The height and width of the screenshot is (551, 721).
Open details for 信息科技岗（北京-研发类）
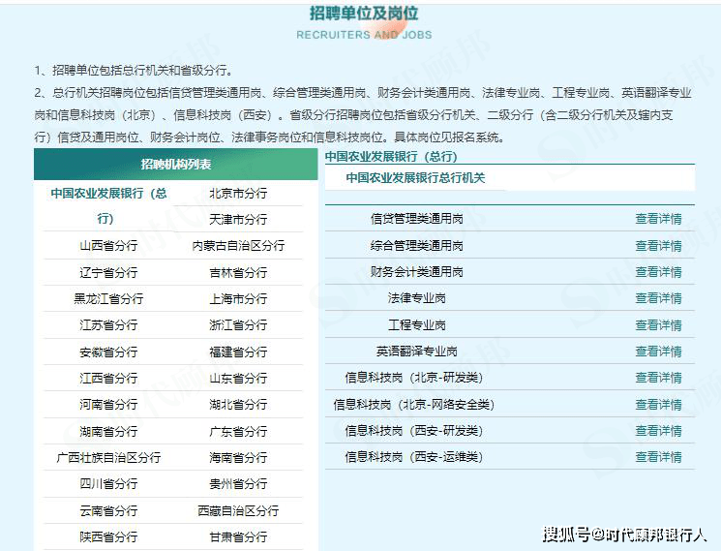point(658,378)
